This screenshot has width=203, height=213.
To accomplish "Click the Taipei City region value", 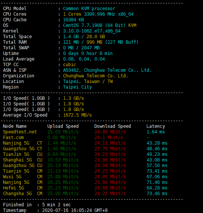I will tap(77, 87).
